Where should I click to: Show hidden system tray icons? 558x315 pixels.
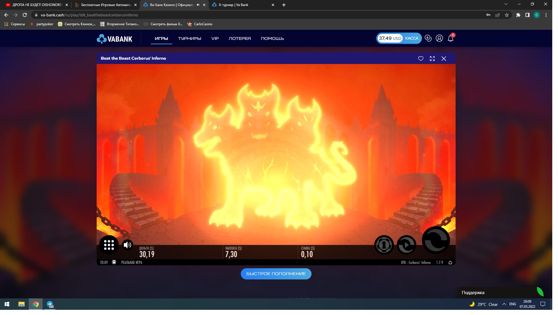(504, 304)
